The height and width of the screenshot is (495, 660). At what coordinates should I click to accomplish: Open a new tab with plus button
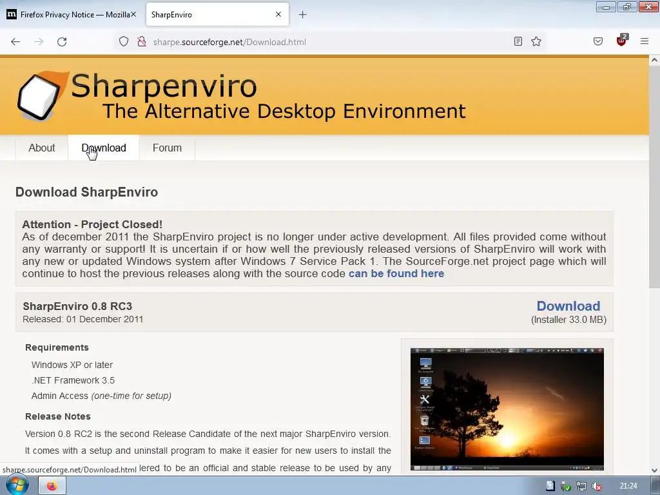(302, 15)
